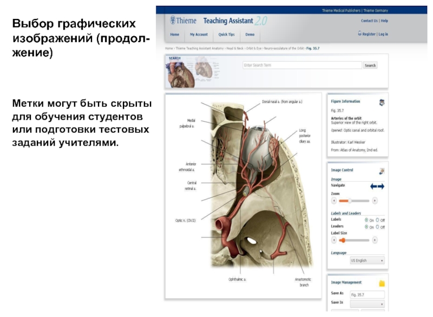The image size is (433, 317).
Task: Click the Dorsal nasal a. label
Action: tap(282, 102)
